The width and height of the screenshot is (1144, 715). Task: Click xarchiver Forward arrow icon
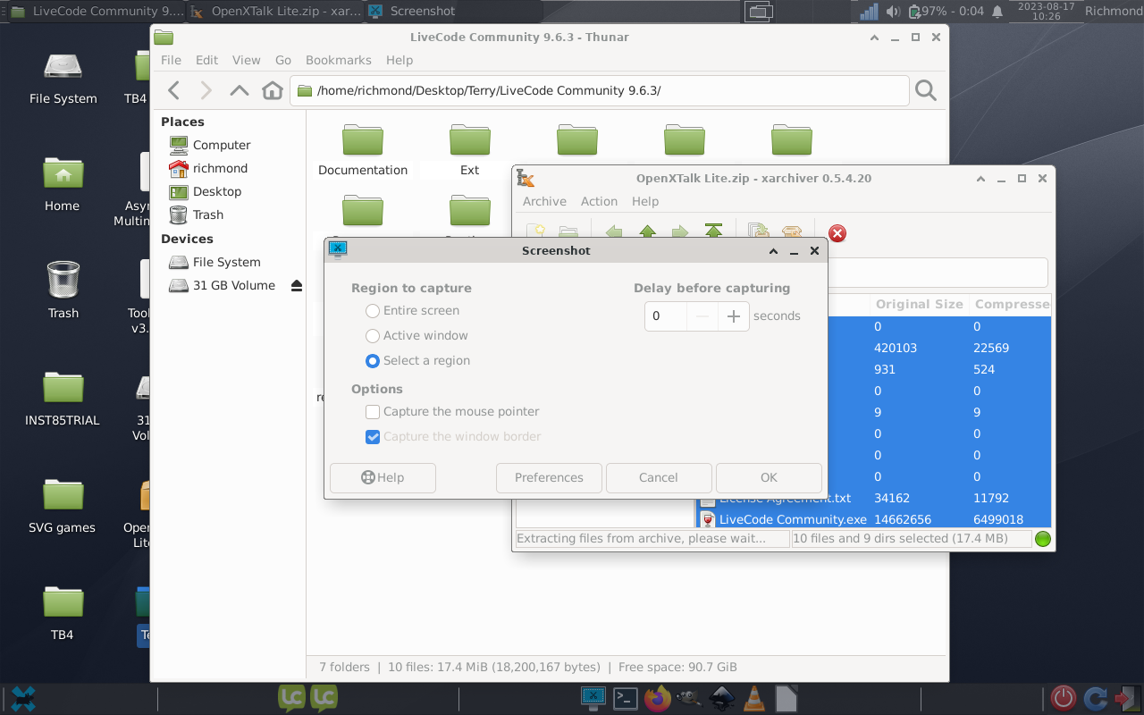680,231
